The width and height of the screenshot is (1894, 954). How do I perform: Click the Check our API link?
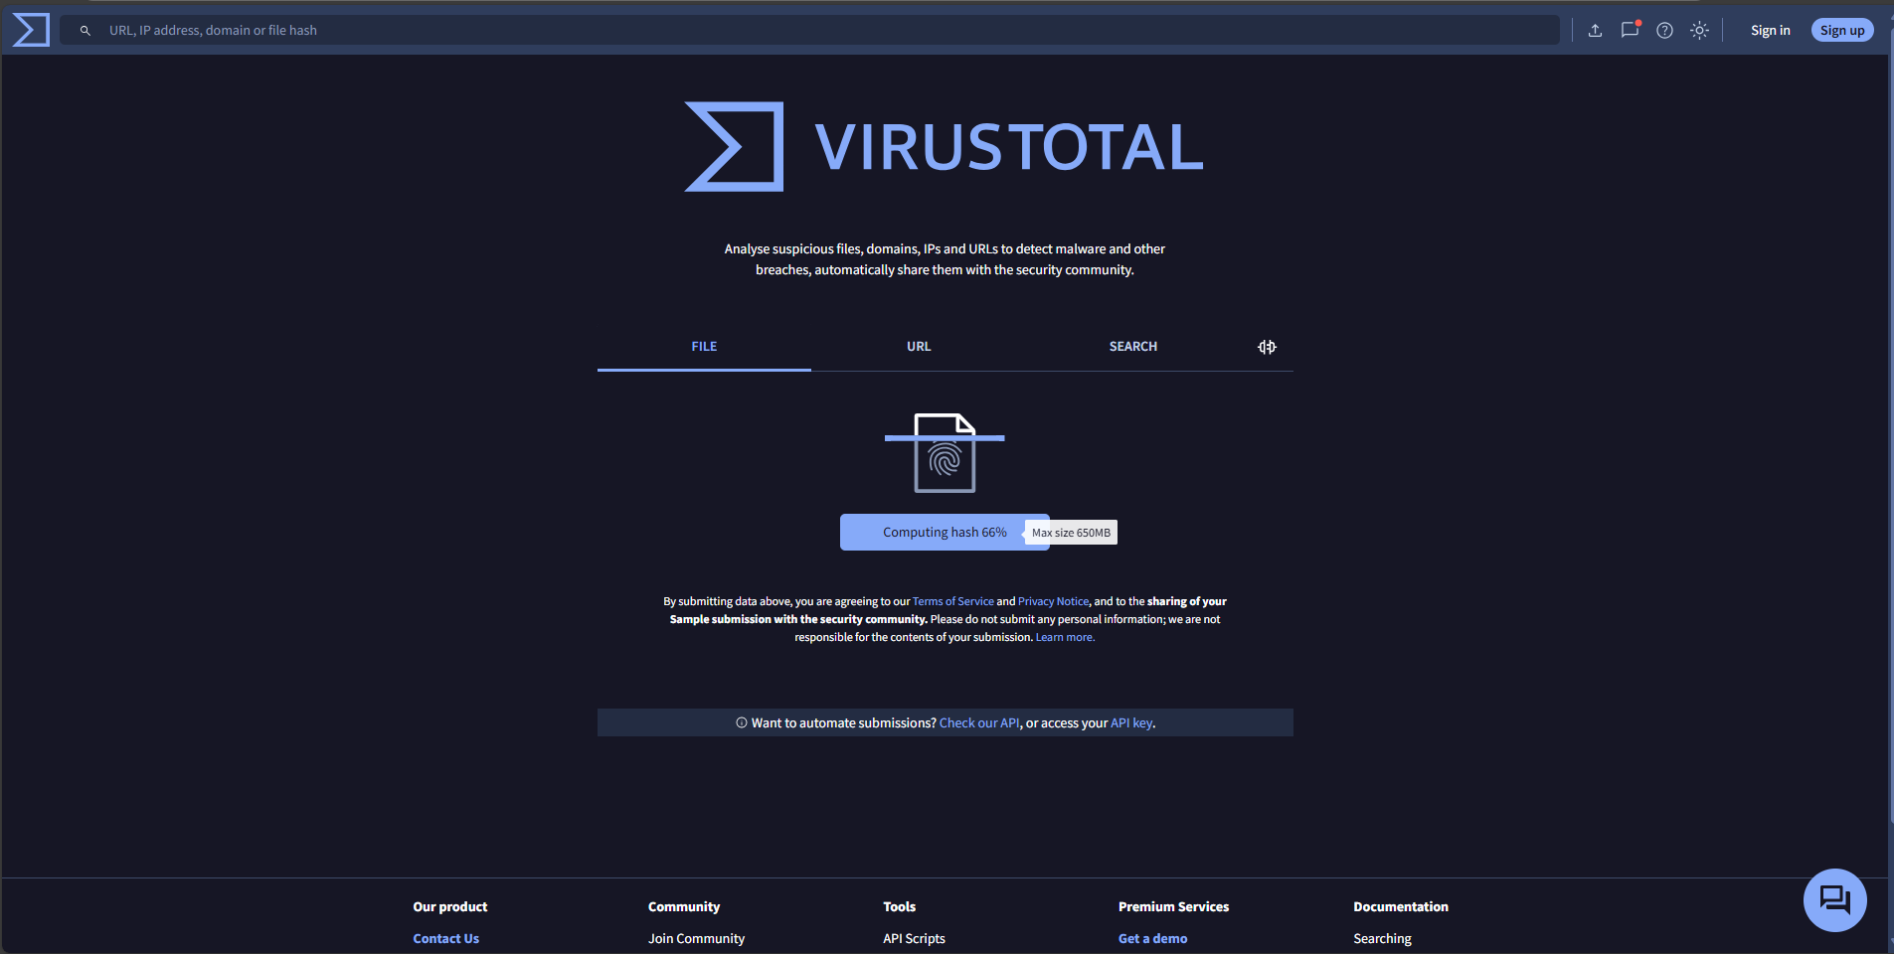978,722
